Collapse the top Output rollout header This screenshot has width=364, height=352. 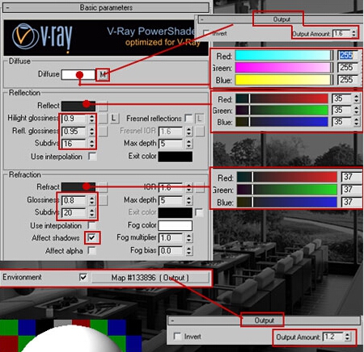(281, 19)
